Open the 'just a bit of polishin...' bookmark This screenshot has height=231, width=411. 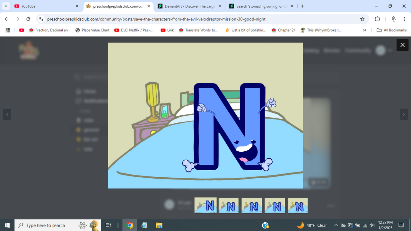pos(245,30)
